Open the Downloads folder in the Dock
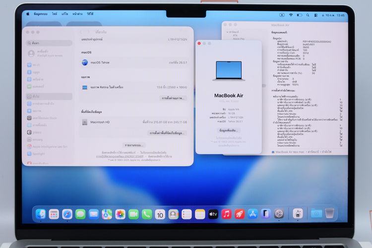 pyautogui.click(x=316, y=214)
